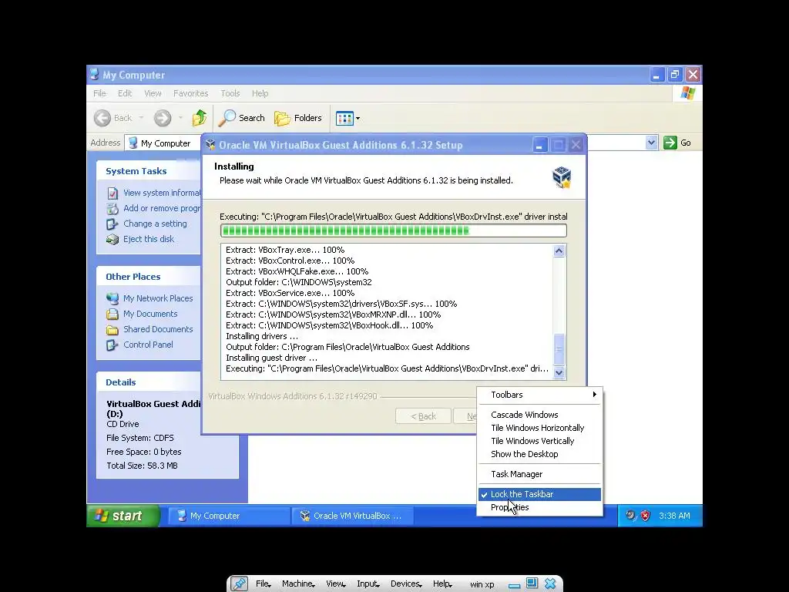Select Cascade Windows from context menu

(540, 415)
